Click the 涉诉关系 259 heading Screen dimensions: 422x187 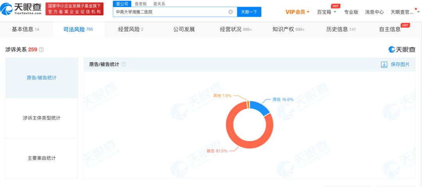[21, 50]
